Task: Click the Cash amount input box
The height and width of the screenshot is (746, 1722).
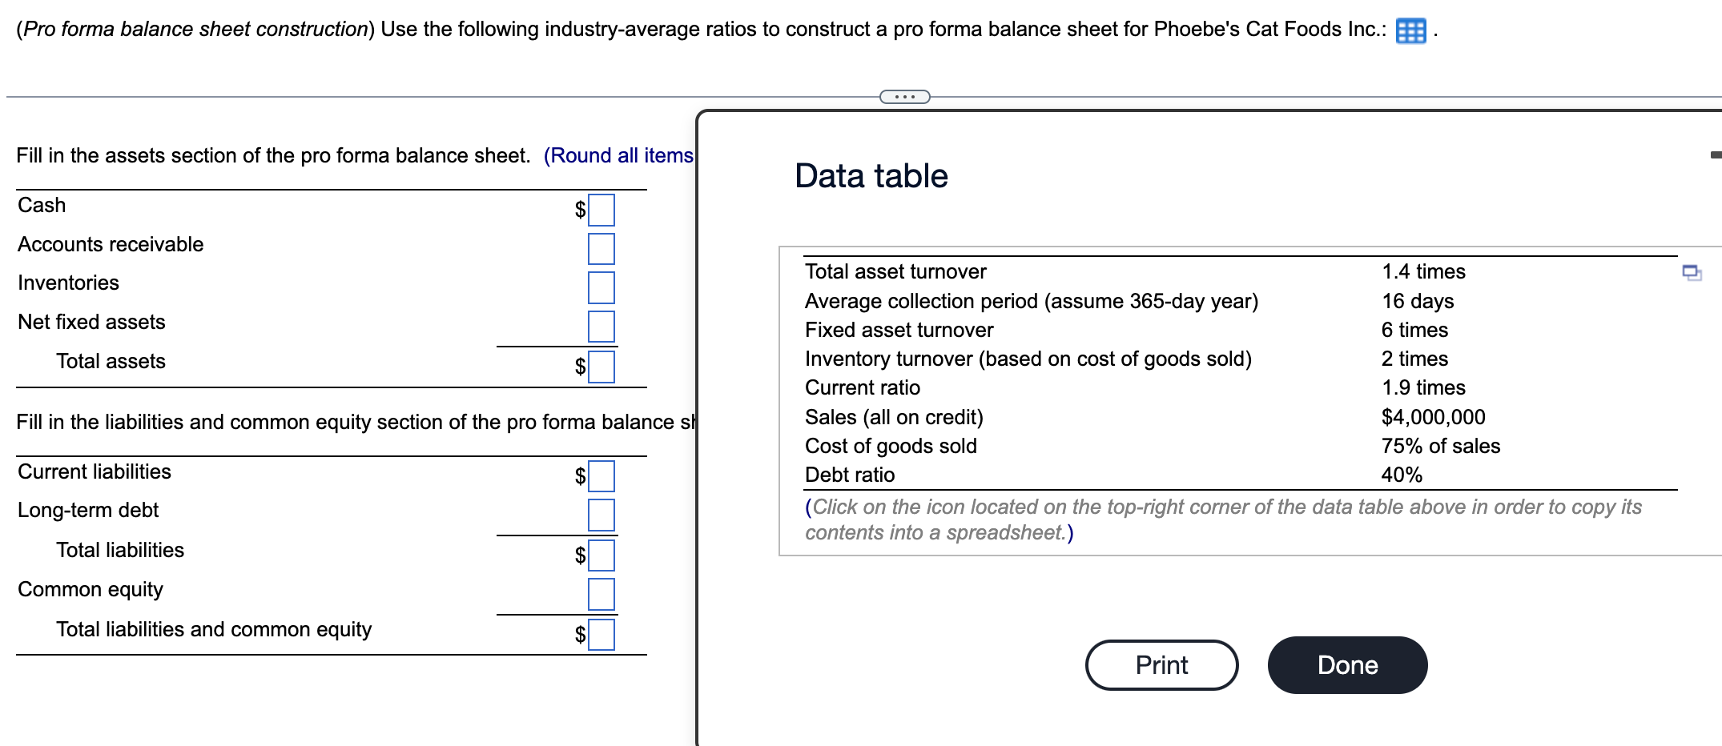Action: point(601,211)
